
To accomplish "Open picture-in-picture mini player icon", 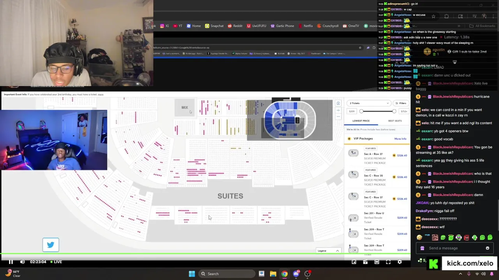I will (x=354, y=262).
